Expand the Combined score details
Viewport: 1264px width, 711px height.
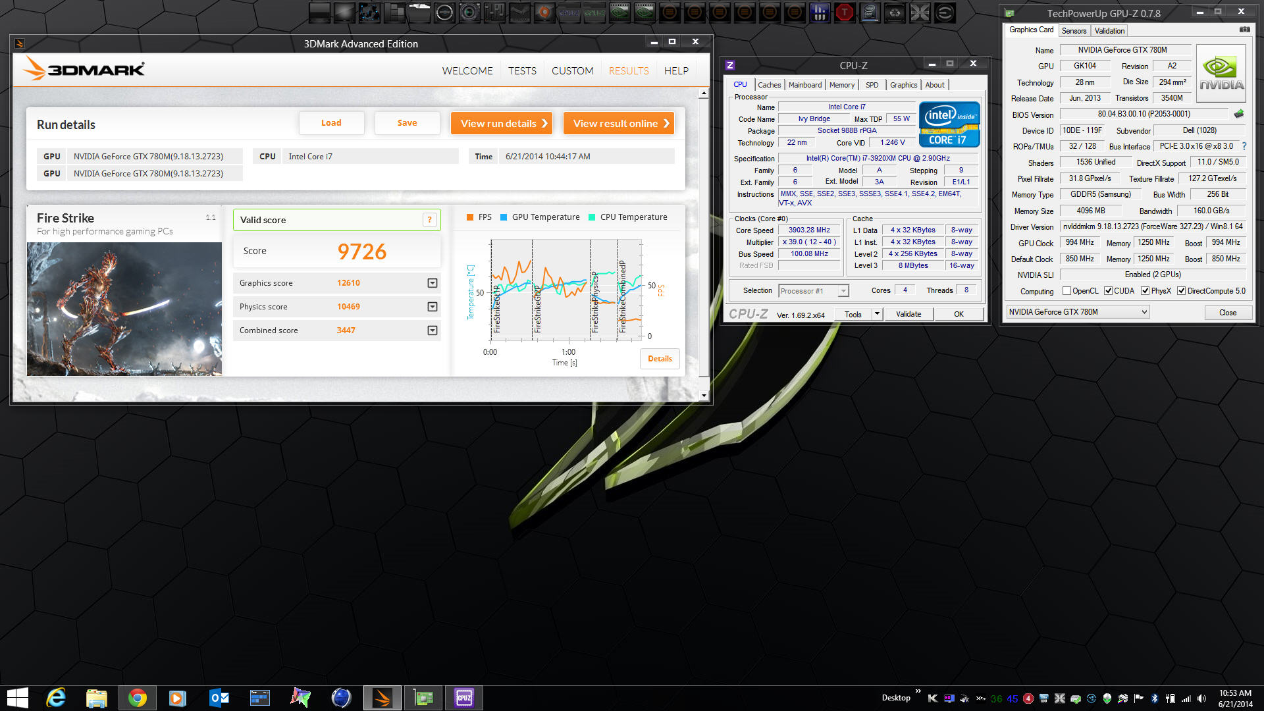[433, 330]
